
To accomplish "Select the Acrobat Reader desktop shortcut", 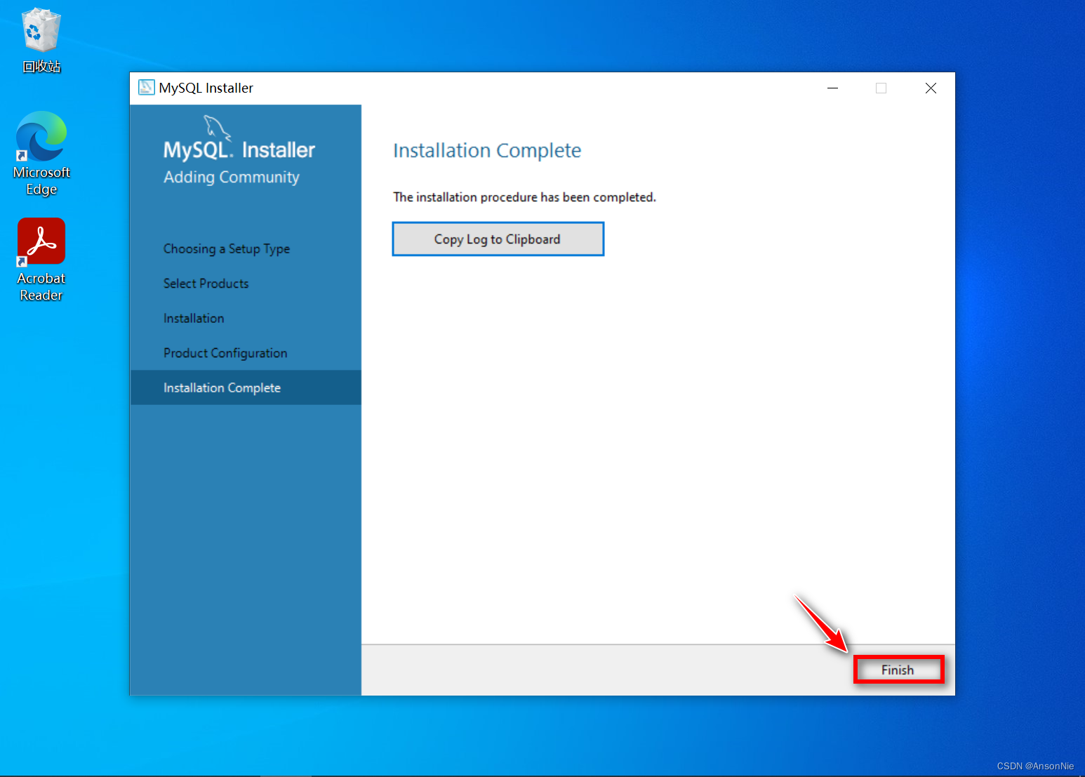I will coord(41,260).
